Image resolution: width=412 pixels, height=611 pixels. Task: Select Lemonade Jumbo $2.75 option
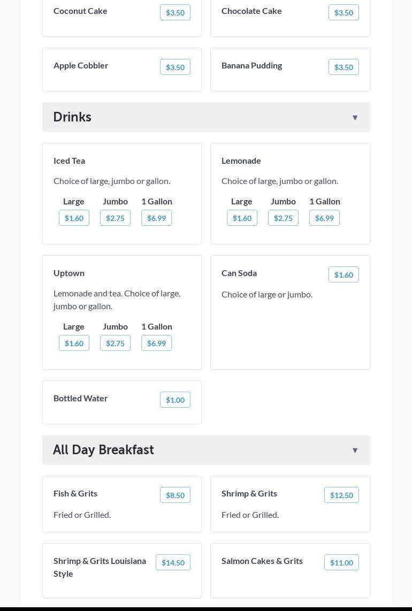(283, 218)
